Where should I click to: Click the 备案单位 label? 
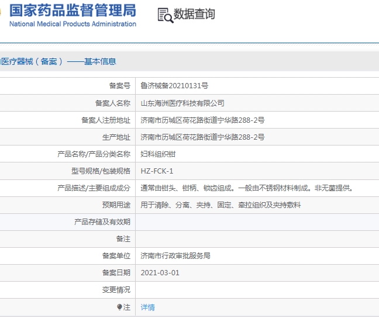[116, 255]
